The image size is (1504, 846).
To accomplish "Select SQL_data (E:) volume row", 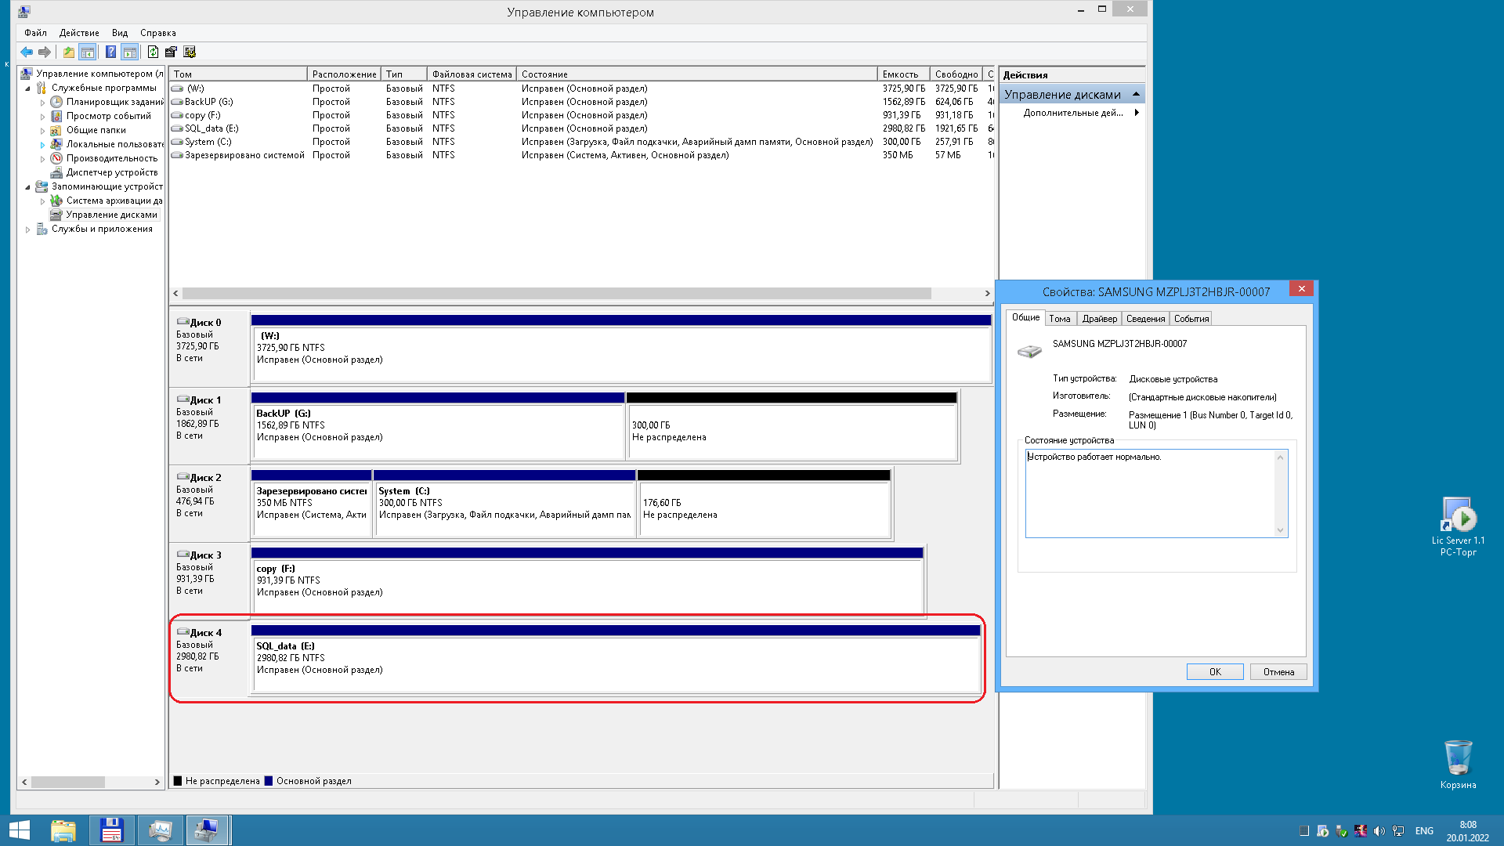I will (581, 128).
